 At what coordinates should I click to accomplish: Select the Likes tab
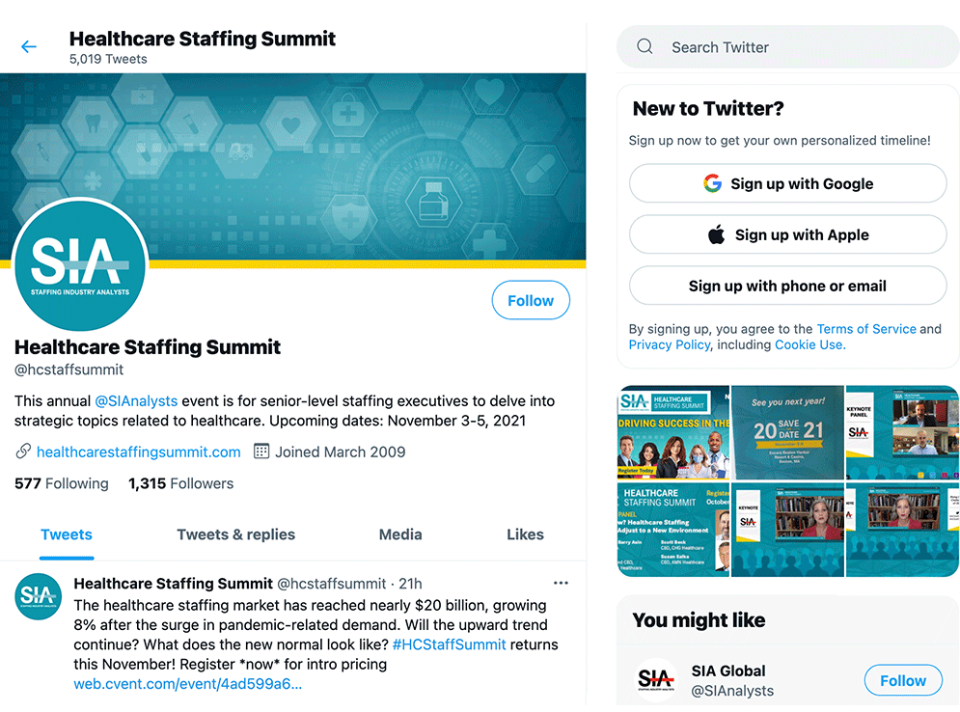click(525, 534)
